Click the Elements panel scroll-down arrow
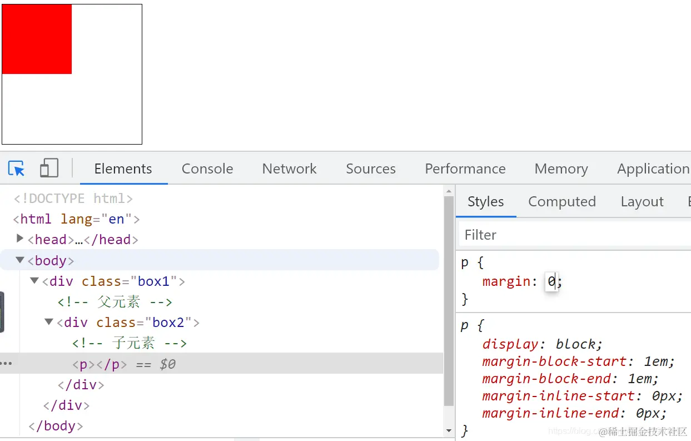Screen dimensions: 691x441 point(449,431)
